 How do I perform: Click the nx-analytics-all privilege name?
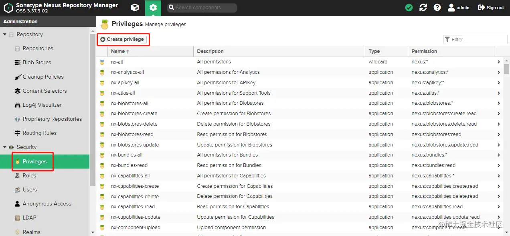coord(127,72)
